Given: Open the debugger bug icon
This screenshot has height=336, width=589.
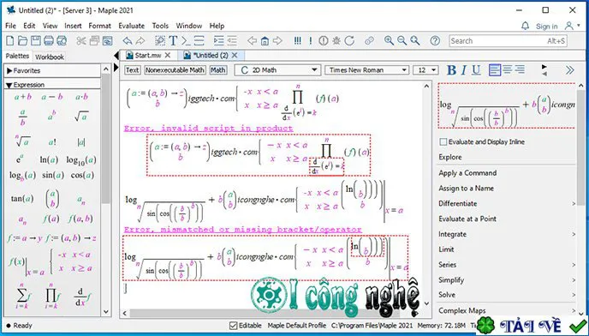Looking at the screenshot, I should pyautogui.click(x=336, y=40).
